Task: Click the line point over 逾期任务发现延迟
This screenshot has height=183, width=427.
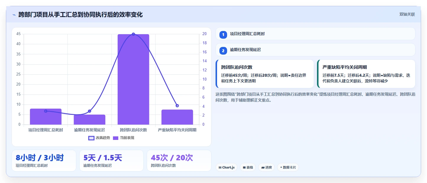Action: click(90, 111)
